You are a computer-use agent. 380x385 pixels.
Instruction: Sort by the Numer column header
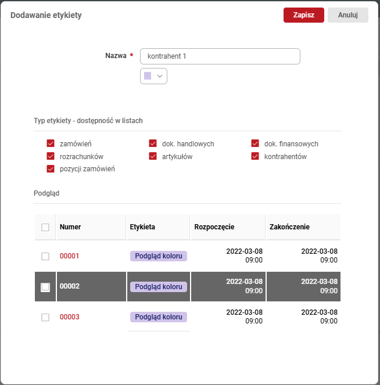pos(70,227)
